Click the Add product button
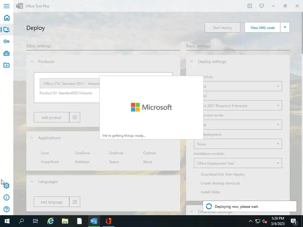Screen dimensions: 303x227 pyautogui.click(x=51, y=117)
